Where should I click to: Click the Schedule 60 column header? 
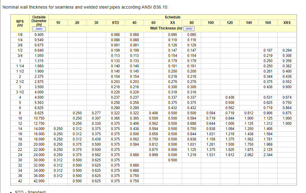click(x=153, y=23)
